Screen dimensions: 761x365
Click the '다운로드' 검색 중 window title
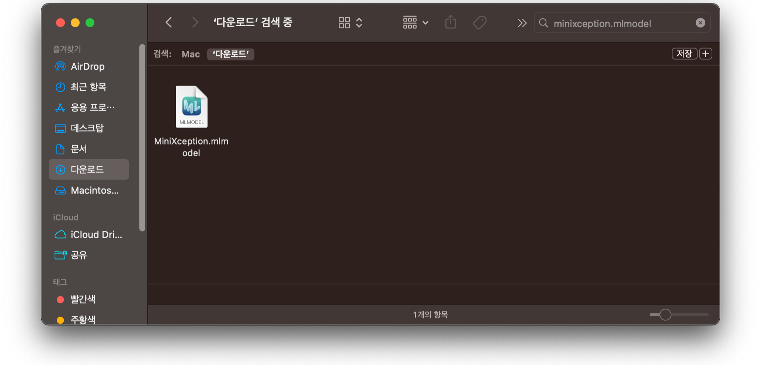[x=253, y=22]
